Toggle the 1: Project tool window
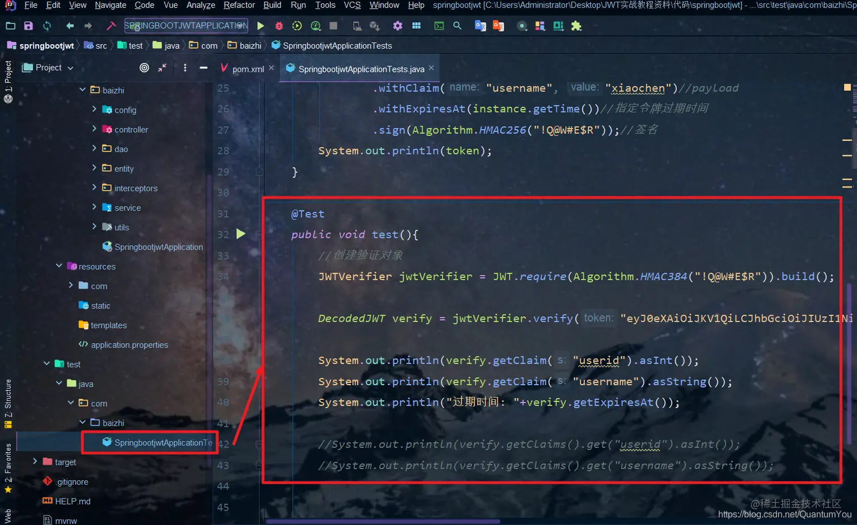This screenshot has height=525, width=857. point(8,82)
